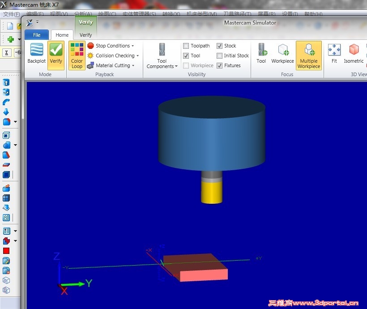
Task: Click the bottom split wireframe cube icon
Action: tap(6, 290)
